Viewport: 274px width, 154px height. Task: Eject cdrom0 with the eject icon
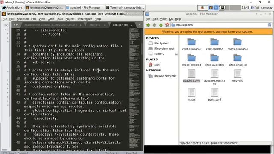pyautogui.click(x=176, y=54)
